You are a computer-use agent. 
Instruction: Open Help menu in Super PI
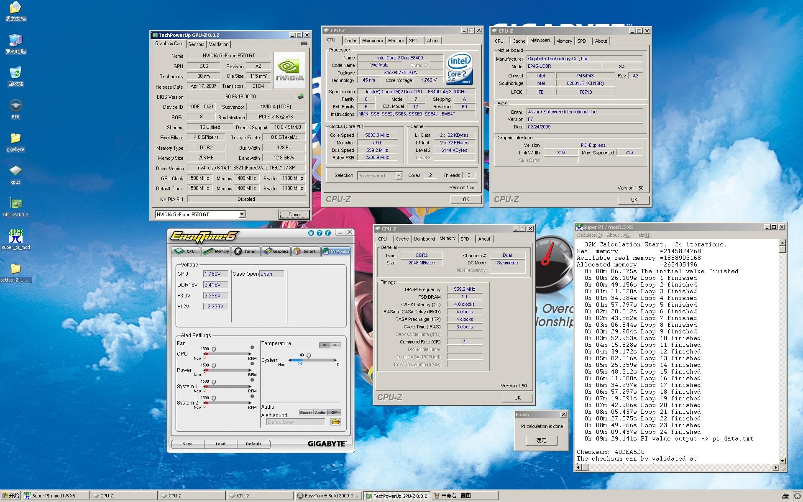click(x=643, y=235)
